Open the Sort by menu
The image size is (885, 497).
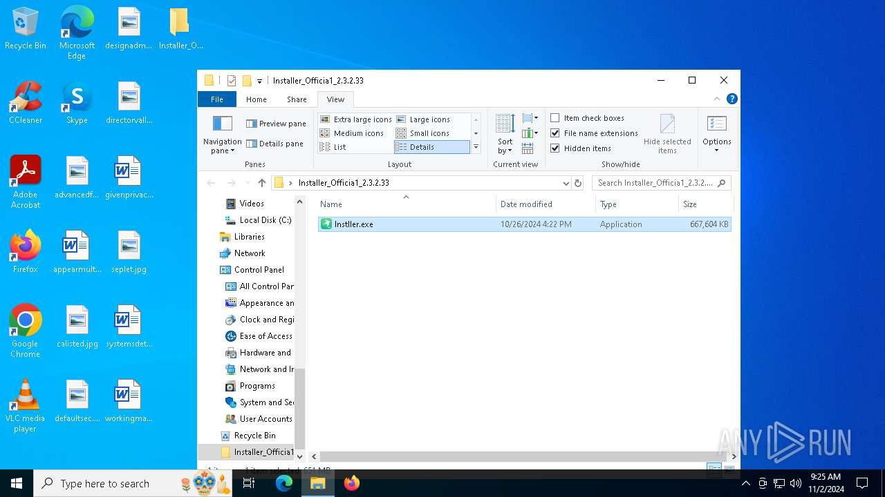tap(505, 135)
